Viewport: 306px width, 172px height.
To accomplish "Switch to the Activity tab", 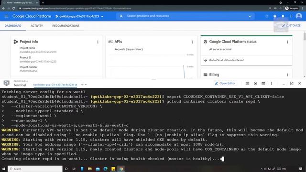I will pos(37,26).
